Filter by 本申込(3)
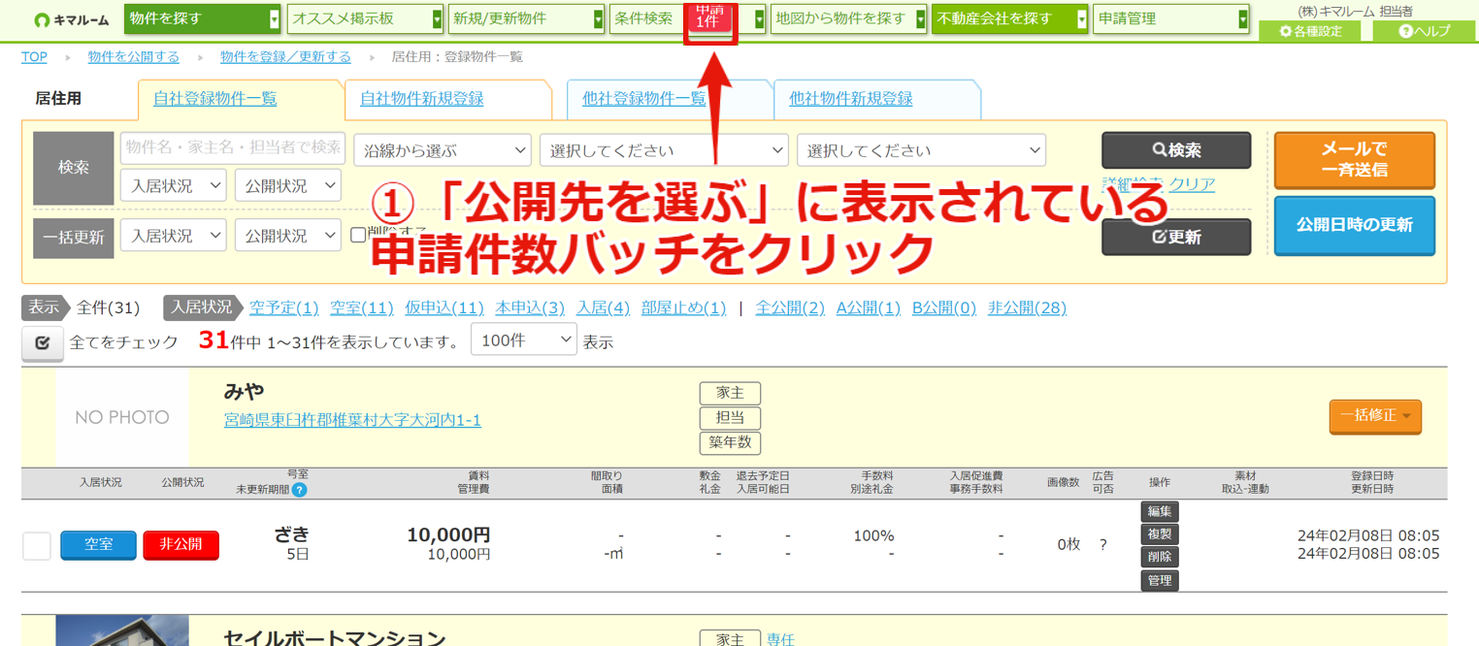1479x646 pixels. point(530,307)
